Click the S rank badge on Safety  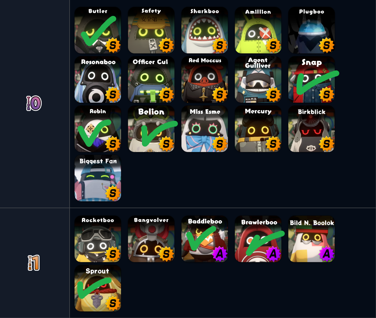(x=166, y=45)
